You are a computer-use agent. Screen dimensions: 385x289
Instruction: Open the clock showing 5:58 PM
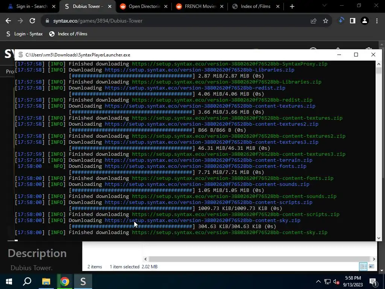click(x=353, y=281)
